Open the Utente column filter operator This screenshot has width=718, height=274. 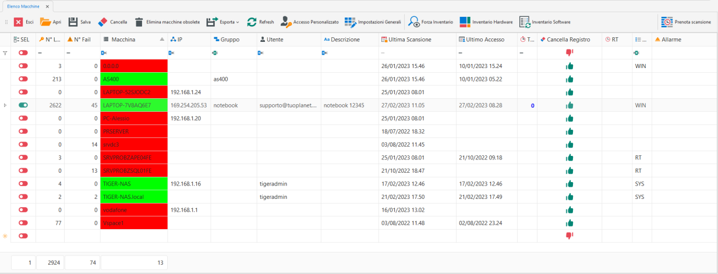tap(261, 53)
